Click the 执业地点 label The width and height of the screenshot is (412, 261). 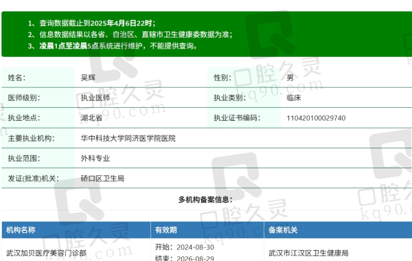tap(24, 117)
